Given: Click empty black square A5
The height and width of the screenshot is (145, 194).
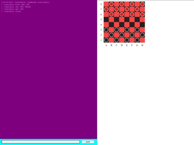Looking at the screenshot, I should pos(106,19).
